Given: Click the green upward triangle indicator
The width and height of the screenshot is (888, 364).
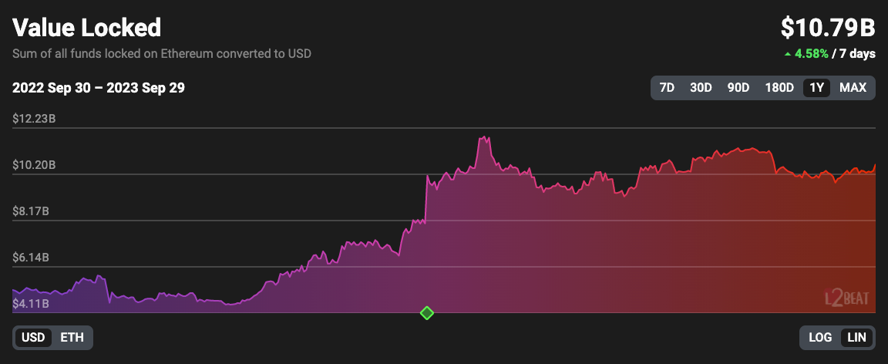Looking at the screenshot, I should (x=787, y=54).
